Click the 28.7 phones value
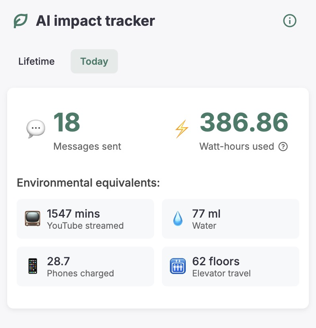 (x=58, y=261)
